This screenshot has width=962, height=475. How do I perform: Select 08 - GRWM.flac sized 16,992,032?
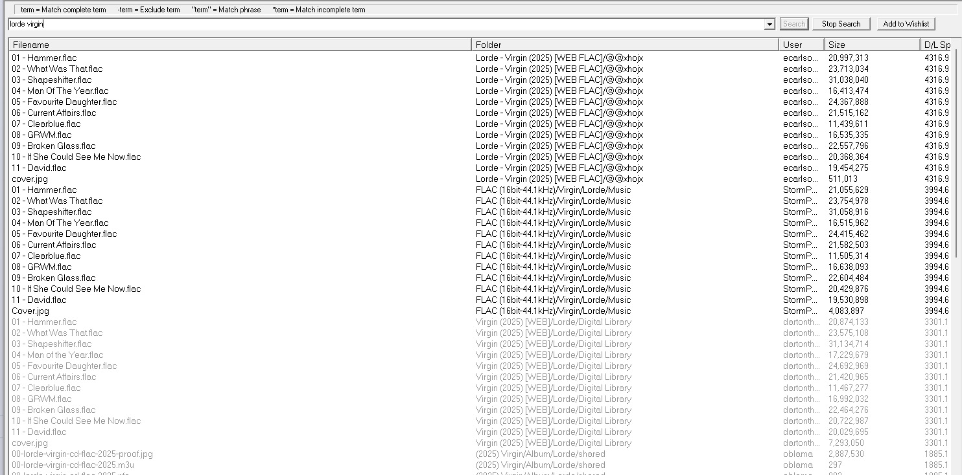(x=41, y=399)
